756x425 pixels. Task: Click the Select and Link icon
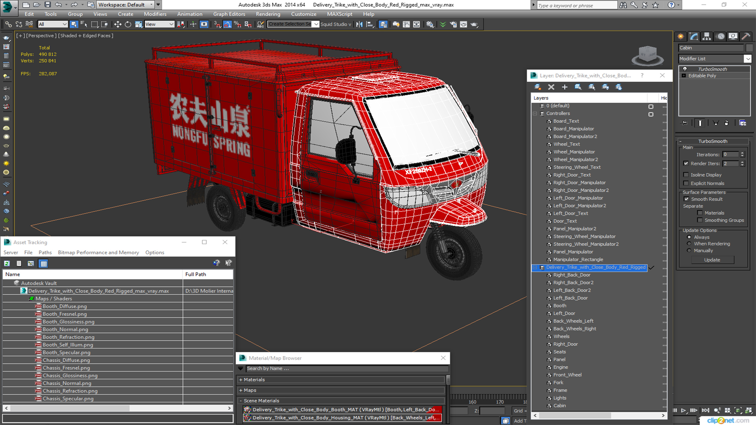click(8, 24)
